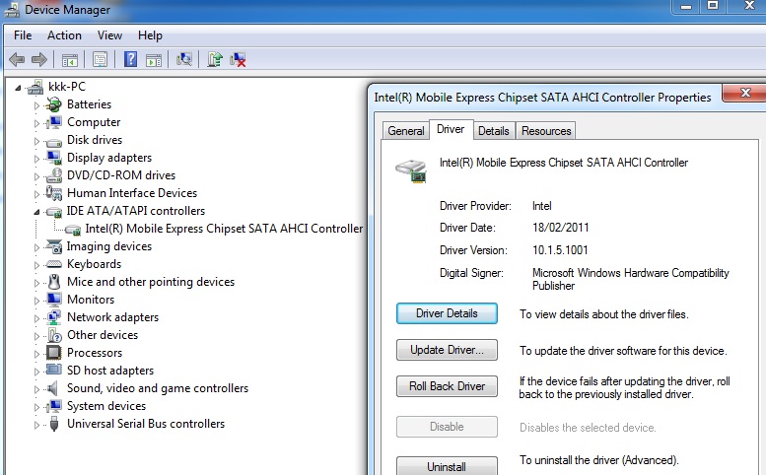Image resolution: width=766 pixels, height=475 pixels.
Task: Click Update Driver Software toolbar icon
Action: (x=215, y=59)
